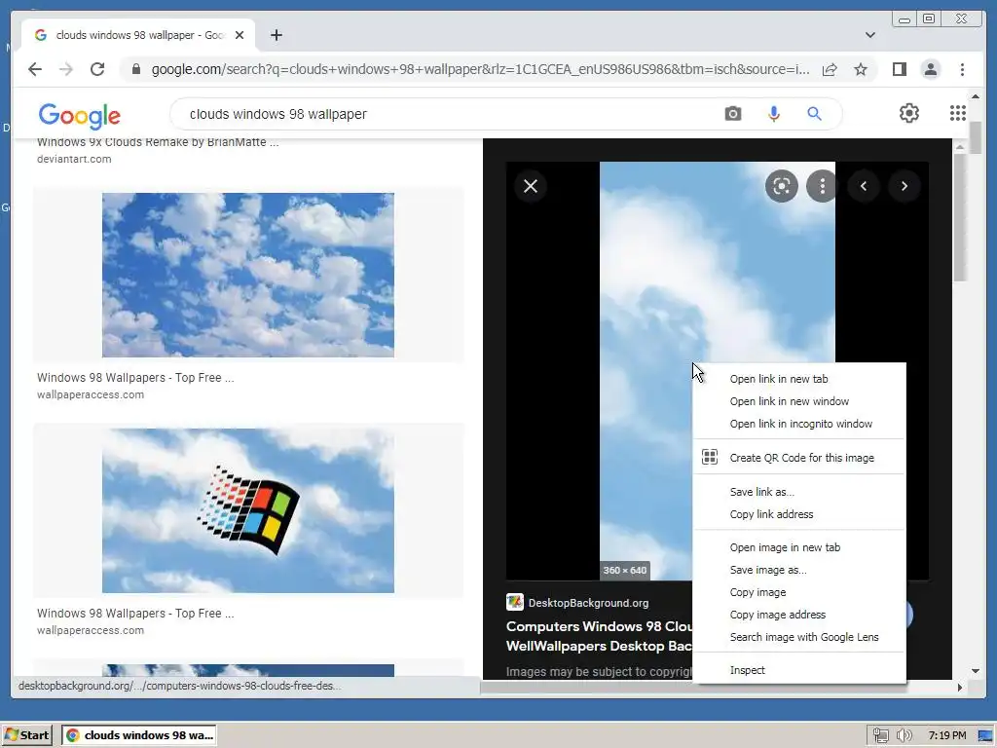This screenshot has width=997, height=748.
Task: Click the forward navigation arrow
Action: [66, 69]
